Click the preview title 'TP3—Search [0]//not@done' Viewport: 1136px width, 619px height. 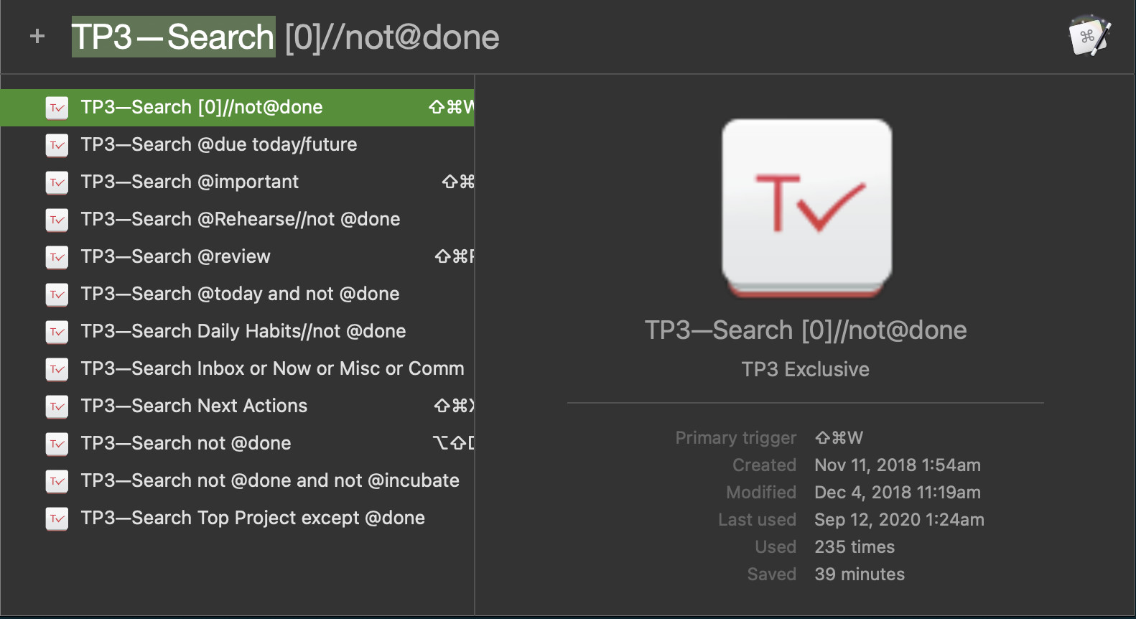(x=806, y=330)
